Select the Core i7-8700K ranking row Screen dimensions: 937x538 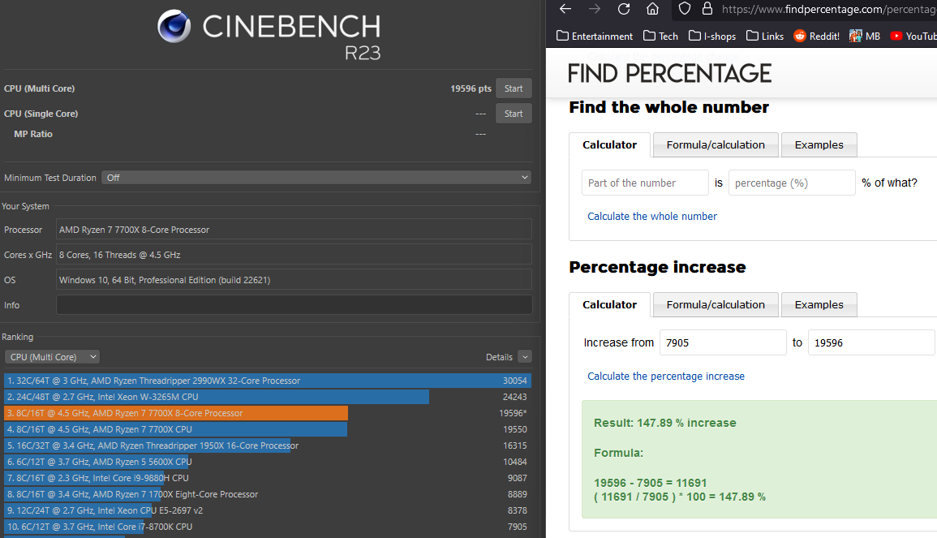[267, 527]
